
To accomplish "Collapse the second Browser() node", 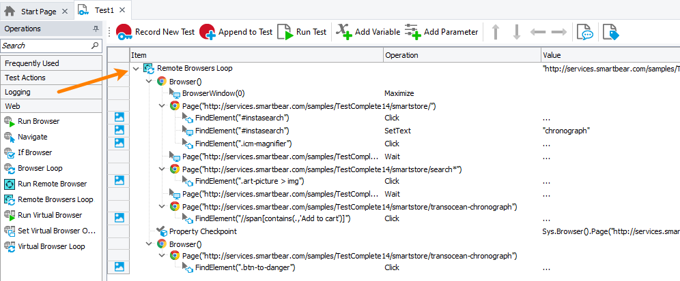I will click(150, 244).
